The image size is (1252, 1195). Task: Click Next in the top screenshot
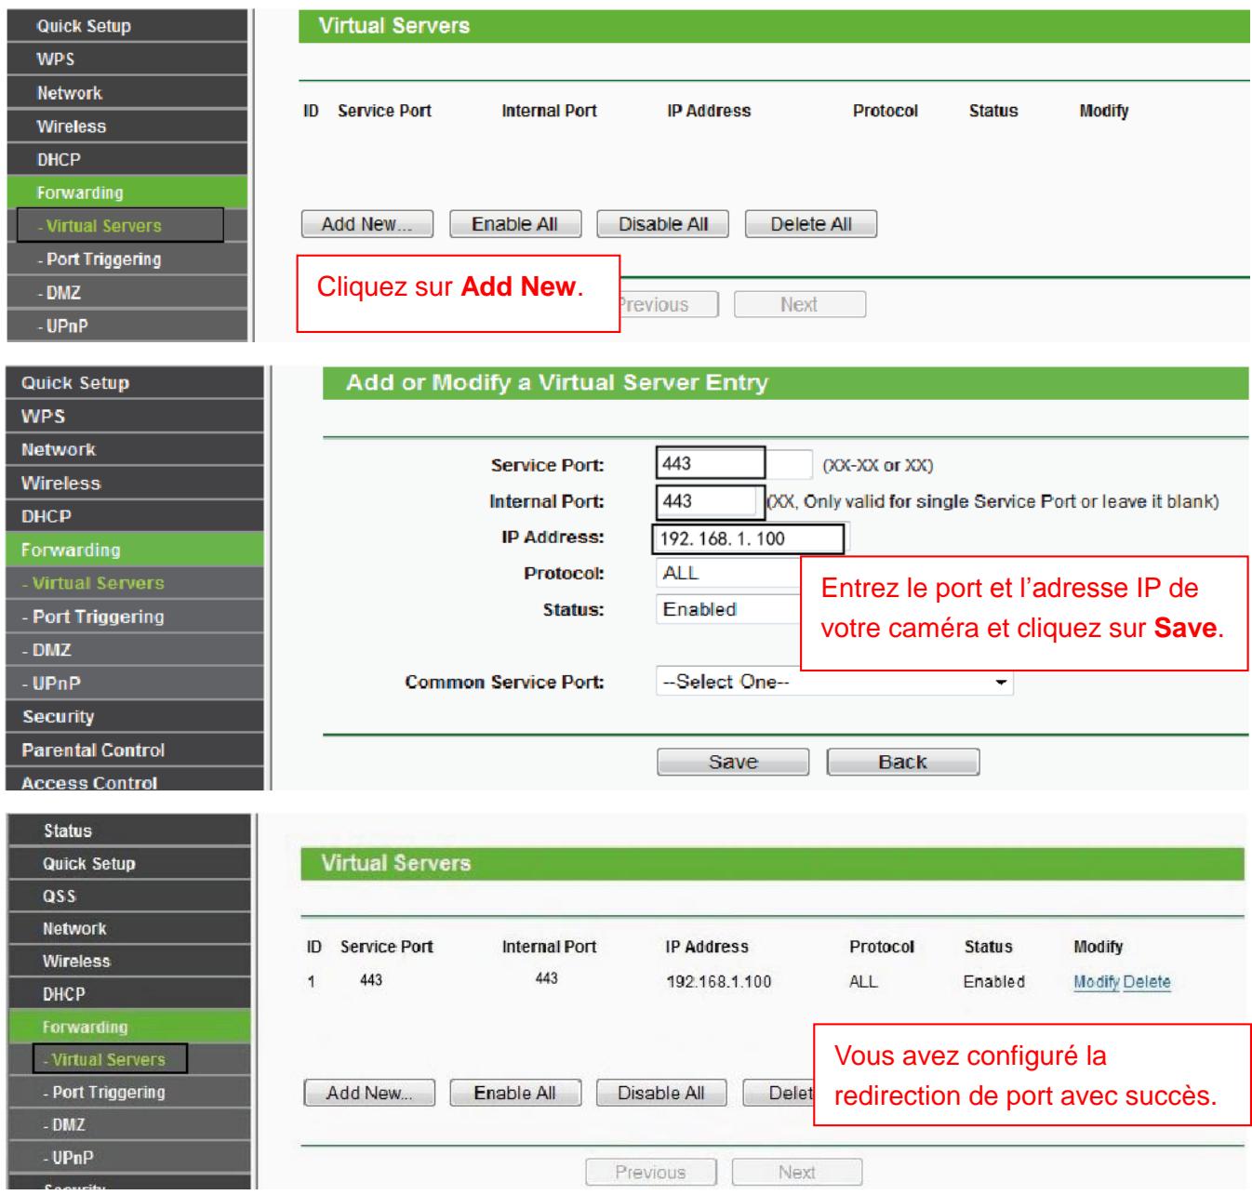coord(800,305)
